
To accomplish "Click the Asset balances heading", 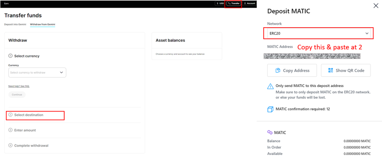I will pyautogui.click(x=170, y=40).
